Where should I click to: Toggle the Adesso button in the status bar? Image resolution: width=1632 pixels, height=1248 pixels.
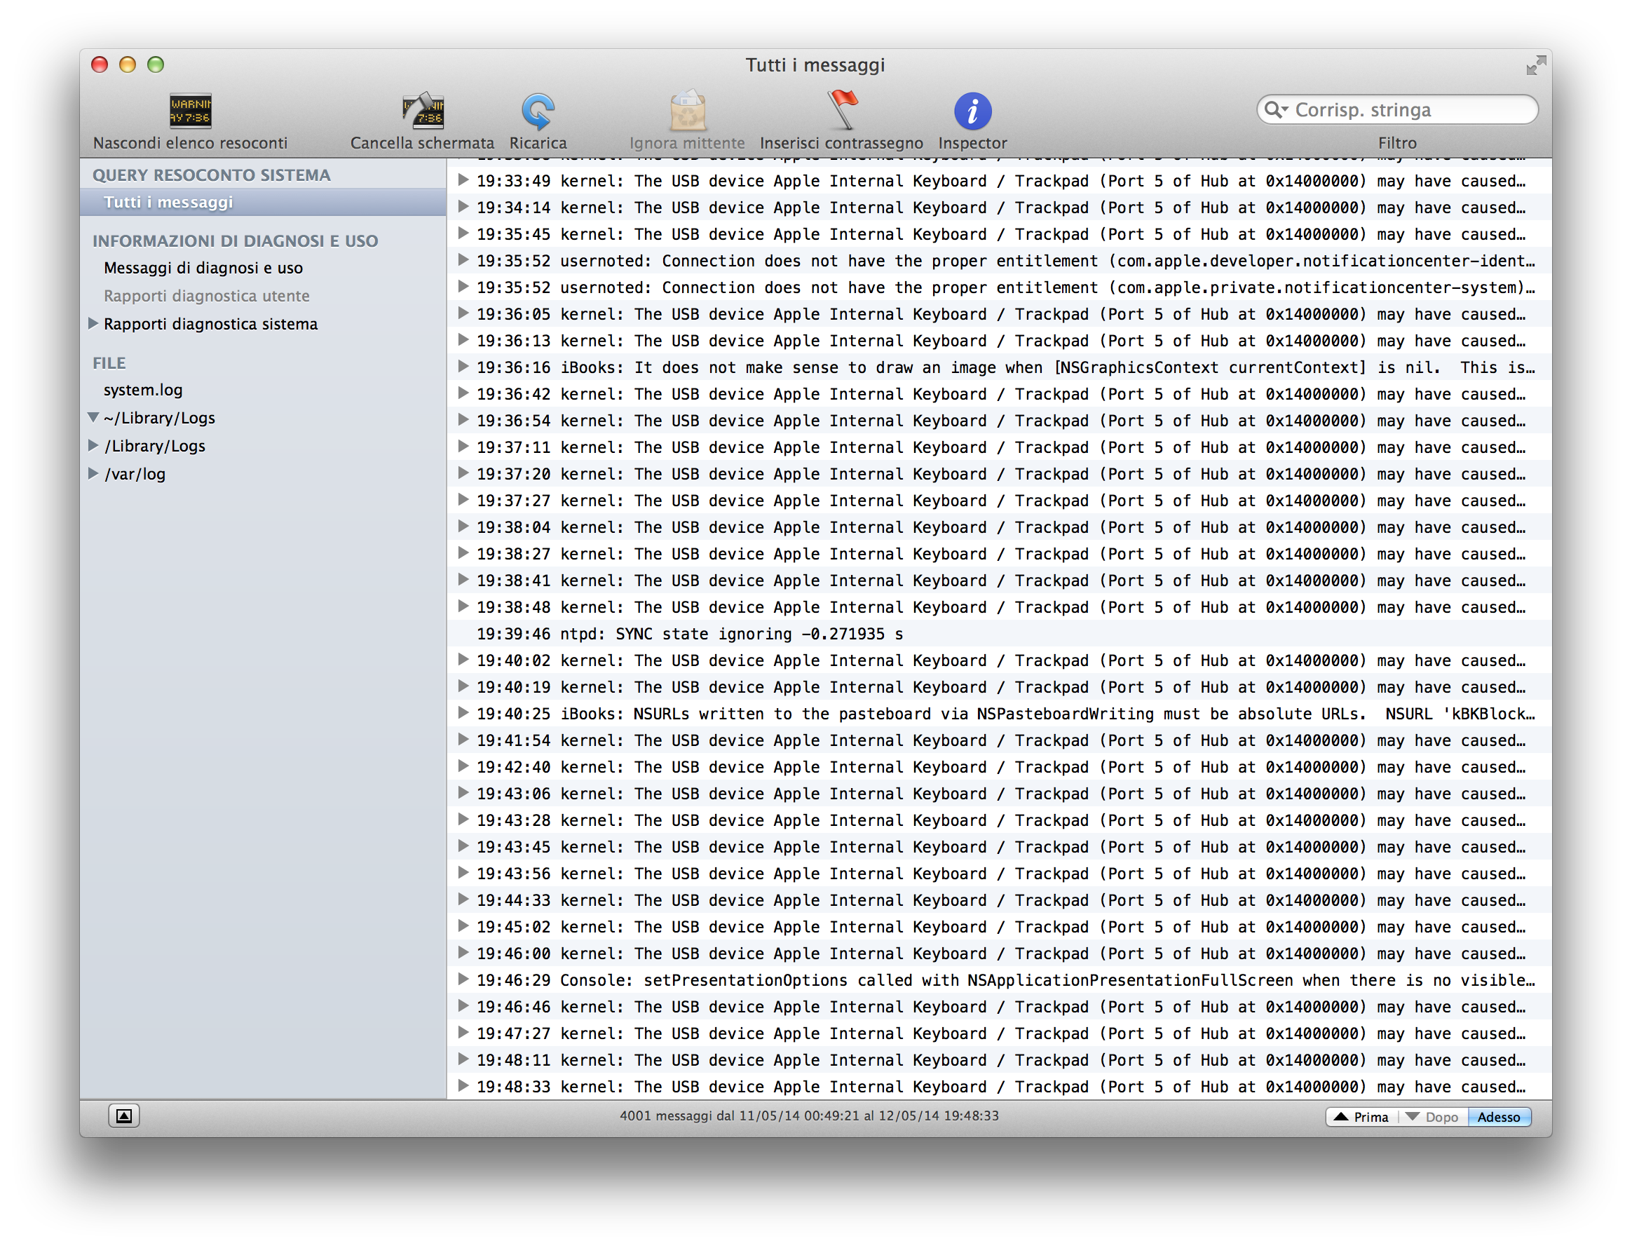pos(1498,1116)
